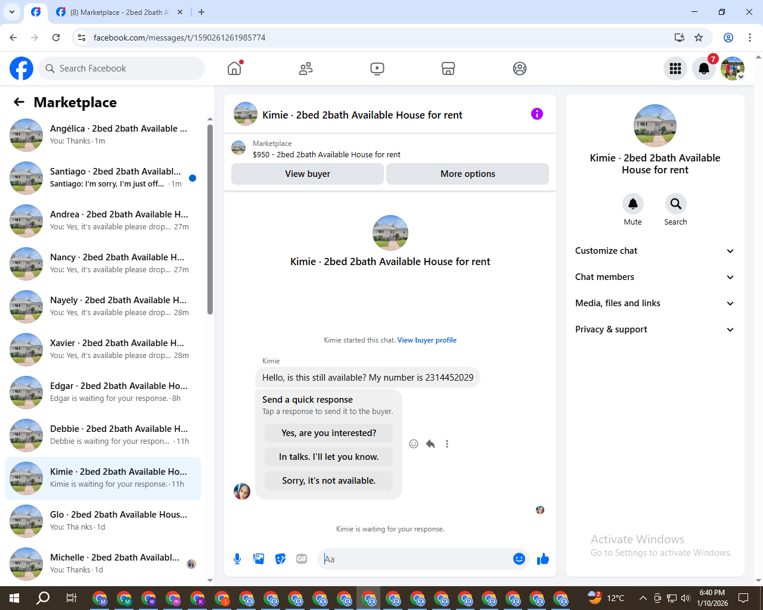Reply to Kimie's message arrow icon
The width and height of the screenshot is (763, 610).
430,444
